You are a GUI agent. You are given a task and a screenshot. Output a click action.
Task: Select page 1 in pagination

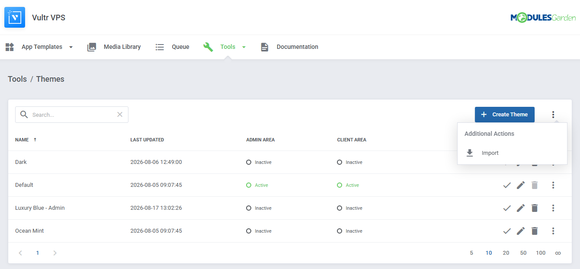click(x=38, y=253)
